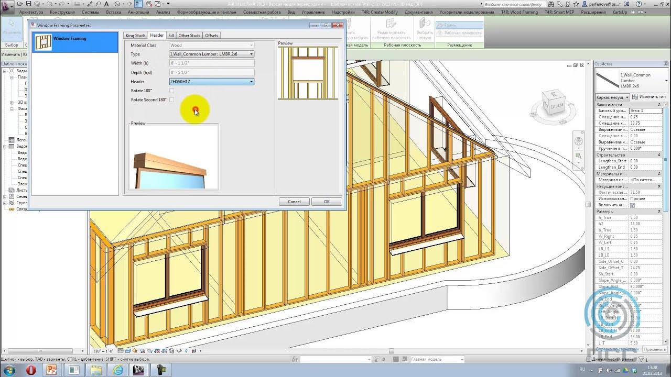The image size is (671, 377).
Task: Click the Undo arrow in quick access toolbar
Action: tap(49, 4)
